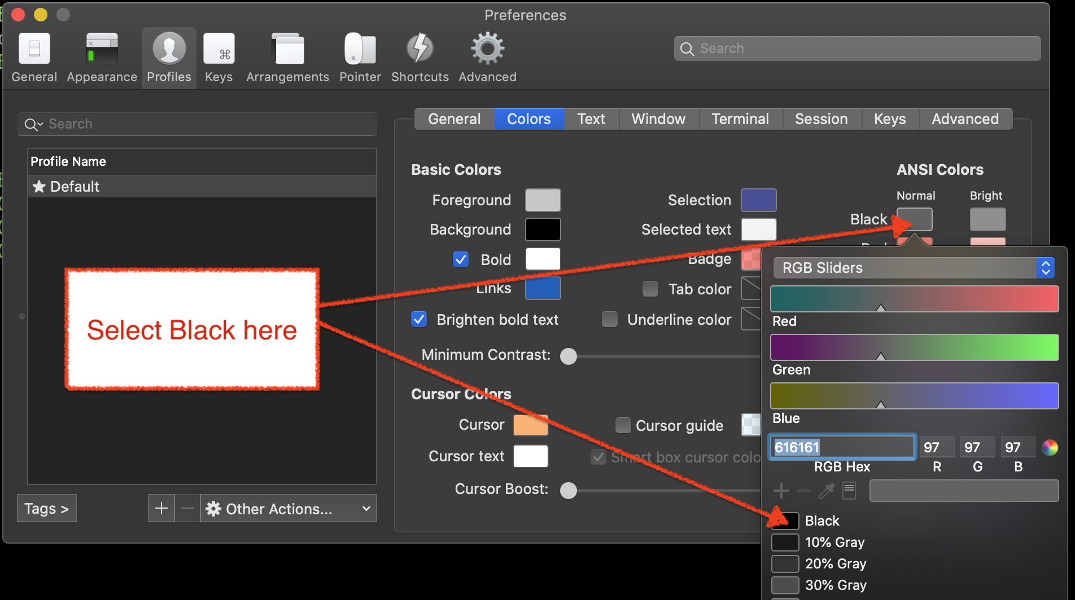Open the Keys preferences icon in toolbar
Screen dimensions: 1075x600
click(219, 57)
